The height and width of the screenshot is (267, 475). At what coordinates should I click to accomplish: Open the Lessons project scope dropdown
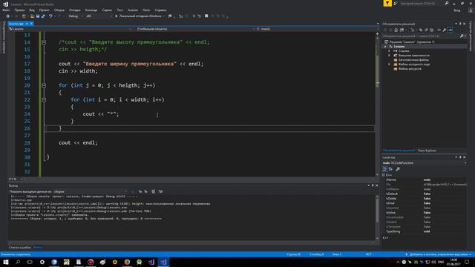[x=71, y=29]
